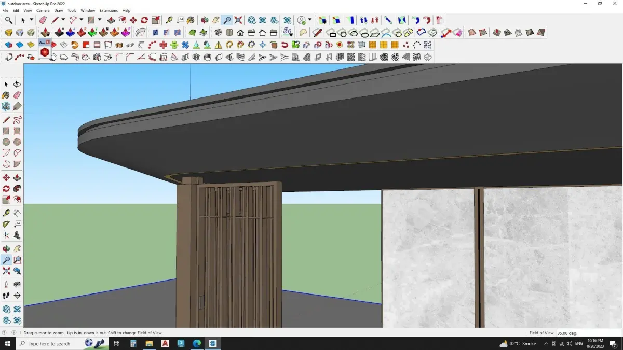This screenshot has width=623, height=350.
Task: Select the Rectangle tool in left toolbar
Action: coord(6,131)
